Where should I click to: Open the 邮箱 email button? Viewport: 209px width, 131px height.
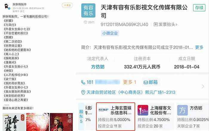tap(150, 82)
